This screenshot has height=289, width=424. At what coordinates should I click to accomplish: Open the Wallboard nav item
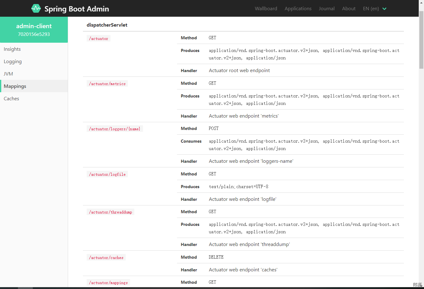[266, 9]
